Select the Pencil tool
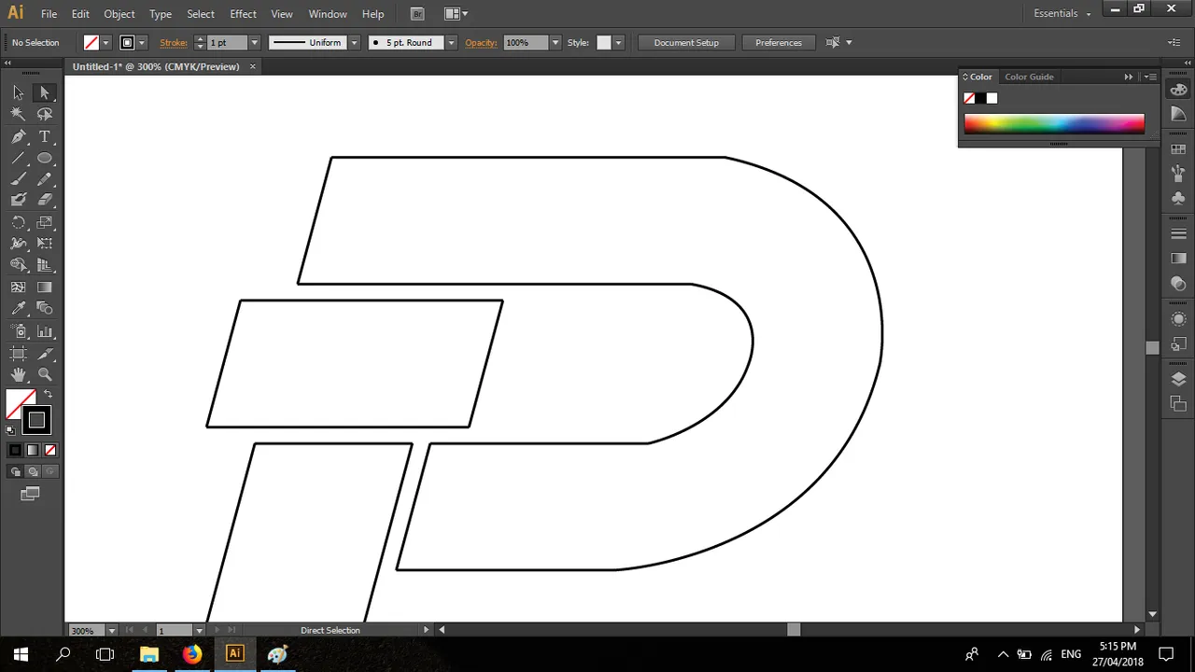1195x672 pixels. (x=44, y=179)
